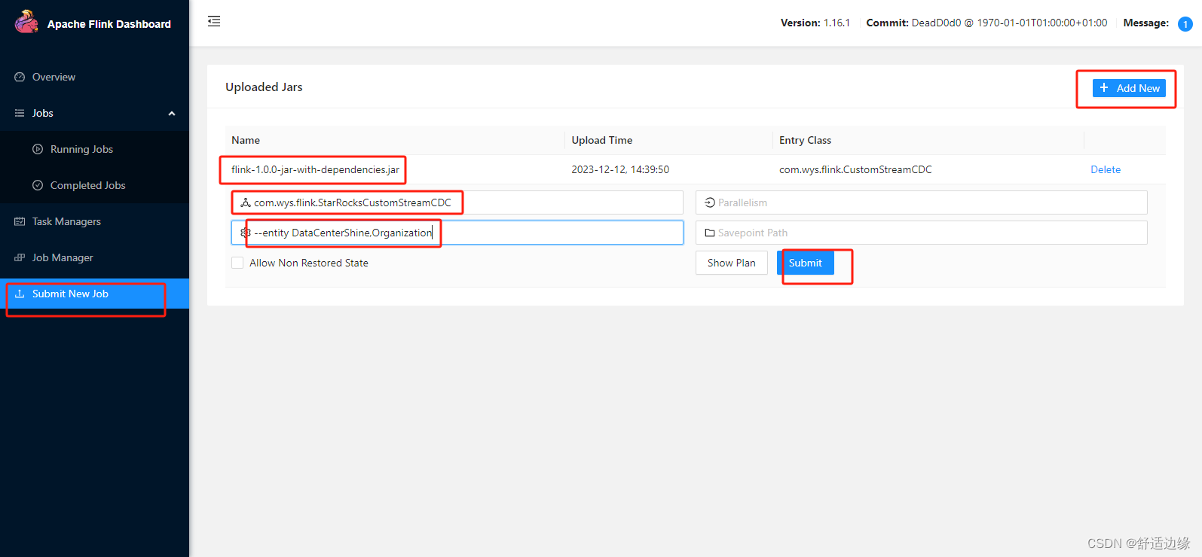Click the Job Manager build icon
This screenshot has width=1202, height=557.
coord(20,257)
